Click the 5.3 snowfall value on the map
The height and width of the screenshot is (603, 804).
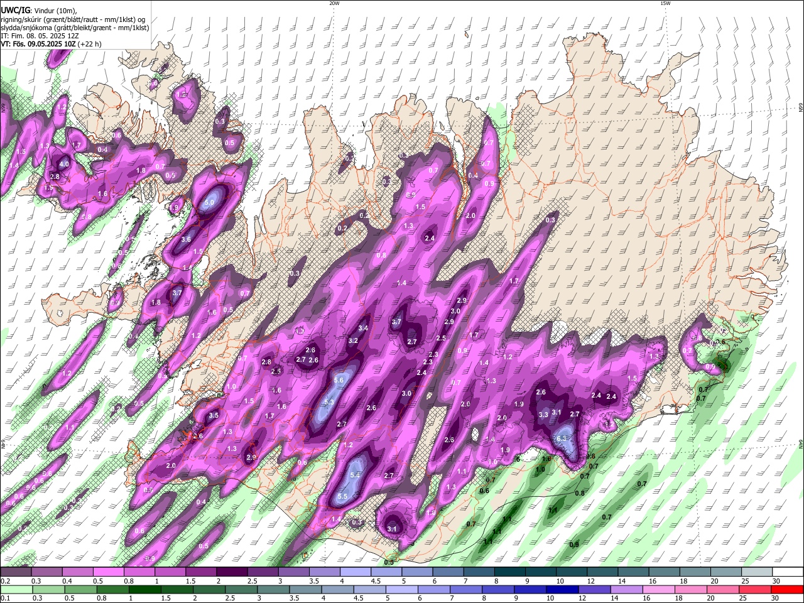coord(329,402)
